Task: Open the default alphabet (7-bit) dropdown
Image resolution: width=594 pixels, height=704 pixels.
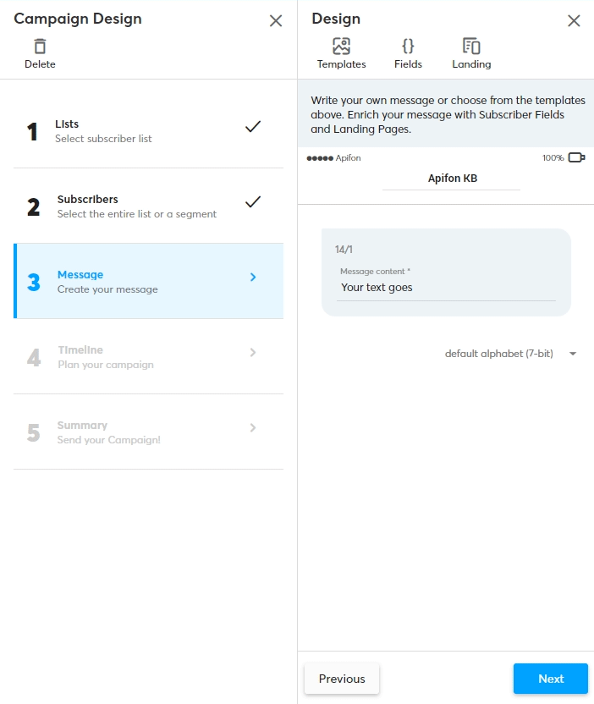Action: coord(510,354)
